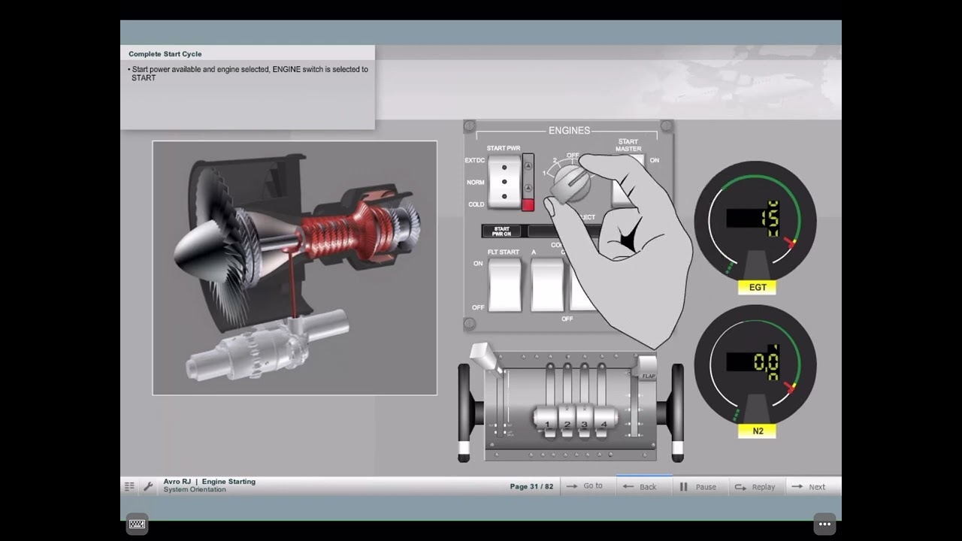
Task: Click the Complete Start Cycle heading
Action: [165, 54]
